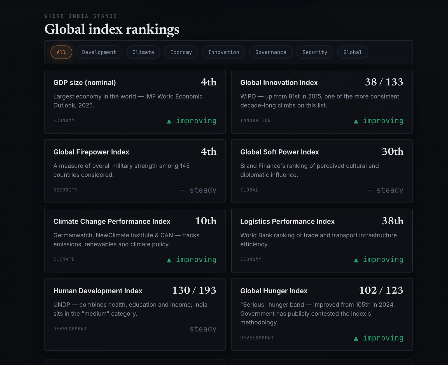Select the Security filter chip

[x=315, y=52]
